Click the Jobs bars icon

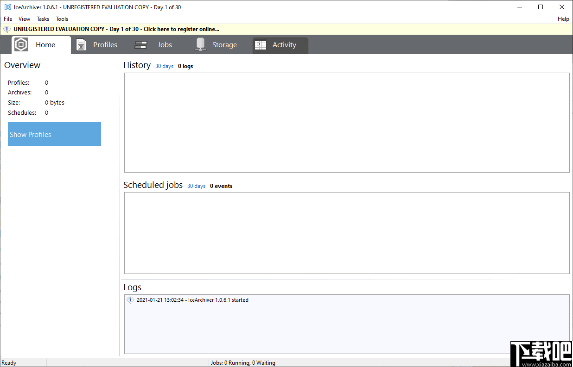click(141, 45)
